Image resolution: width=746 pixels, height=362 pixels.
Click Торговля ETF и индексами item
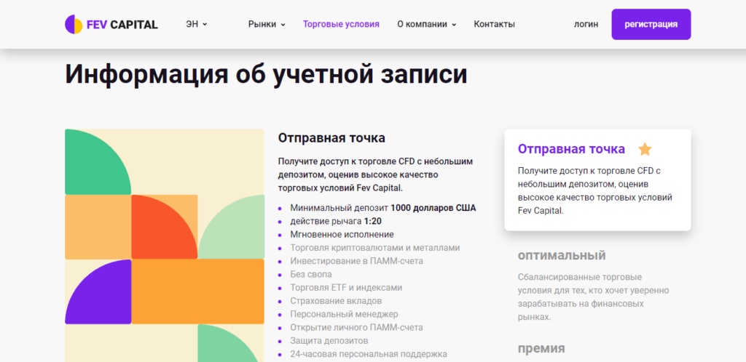click(x=346, y=288)
